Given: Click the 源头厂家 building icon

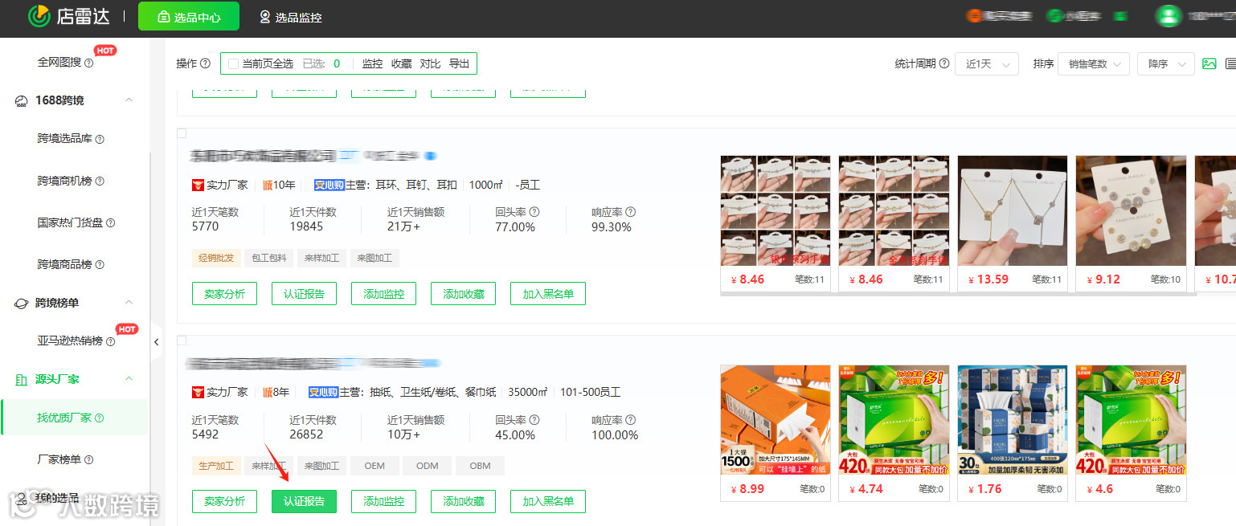Looking at the screenshot, I should click(x=22, y=379).
